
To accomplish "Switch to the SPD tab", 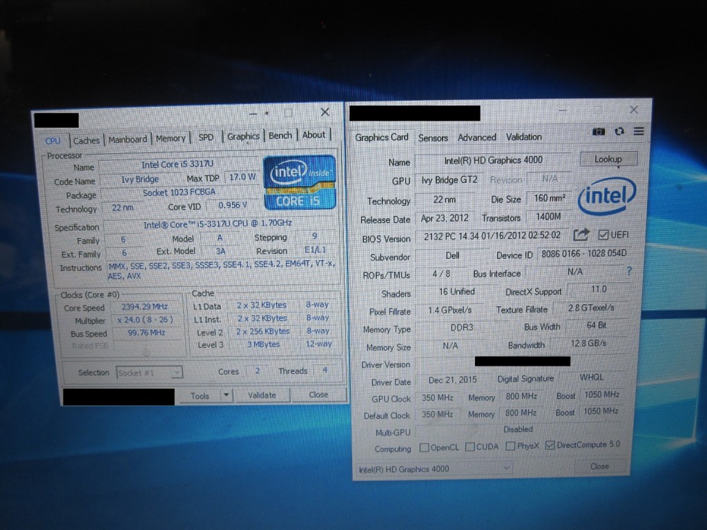I will tap(206, 137).
